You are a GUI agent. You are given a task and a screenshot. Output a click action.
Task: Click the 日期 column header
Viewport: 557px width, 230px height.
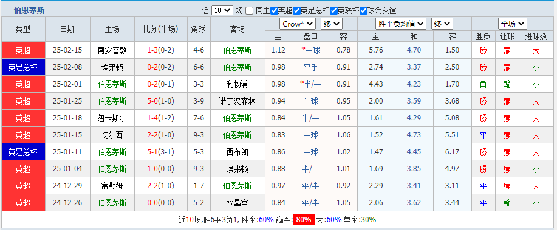pos(67,30)
